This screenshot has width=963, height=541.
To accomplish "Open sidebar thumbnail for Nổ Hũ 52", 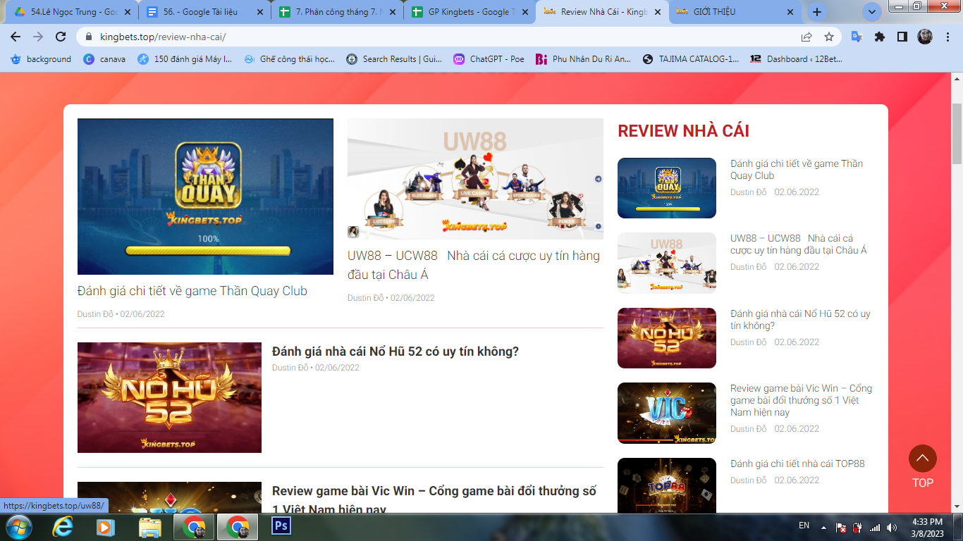I will [667, 338].
